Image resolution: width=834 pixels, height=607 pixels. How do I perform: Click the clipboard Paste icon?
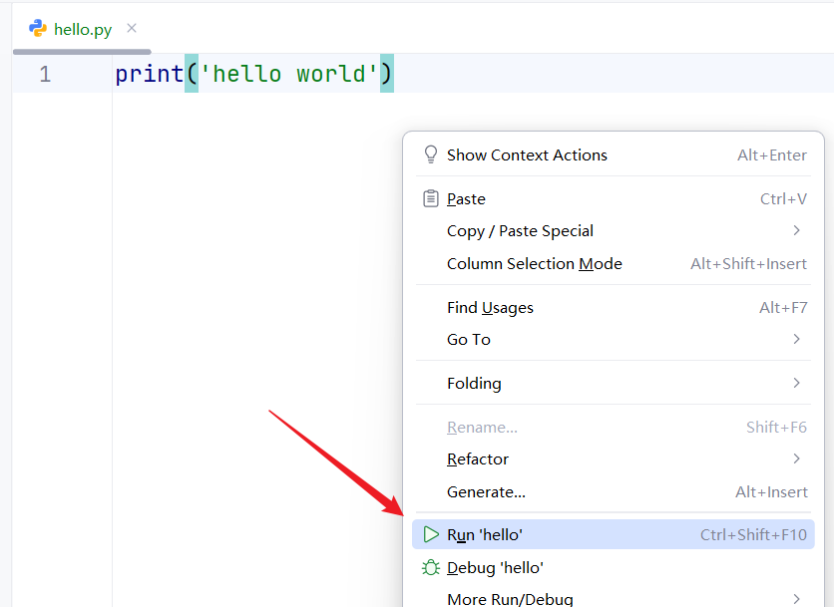tap(431, 198)
